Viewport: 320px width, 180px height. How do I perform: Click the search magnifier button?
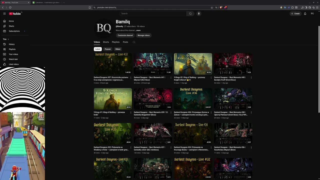(190, 13)
